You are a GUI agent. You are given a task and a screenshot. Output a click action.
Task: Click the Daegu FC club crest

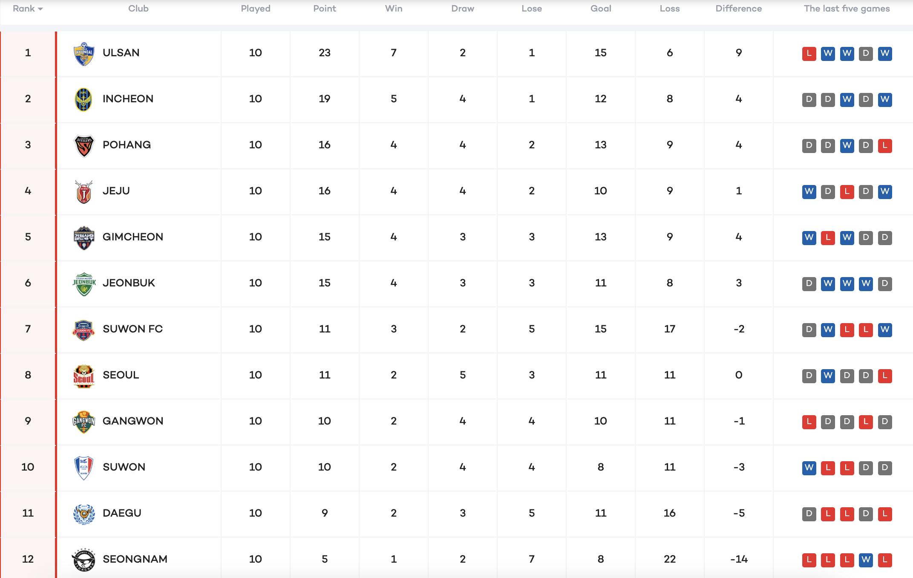[84, 514]
